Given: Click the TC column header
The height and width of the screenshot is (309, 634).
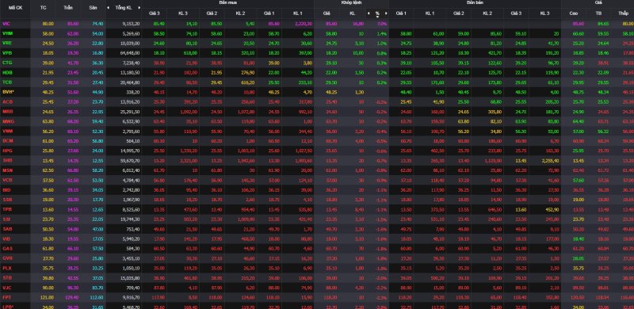Looking at the screenshot, I should (44, 7).
